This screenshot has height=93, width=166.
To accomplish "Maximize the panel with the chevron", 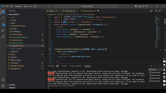I will tap(160, 66).
